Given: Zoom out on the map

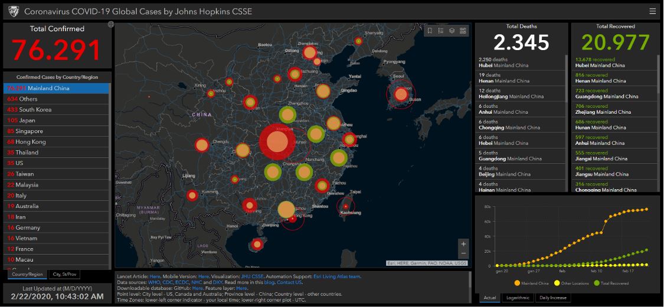Looking at the screenshot, I should 463,254.
